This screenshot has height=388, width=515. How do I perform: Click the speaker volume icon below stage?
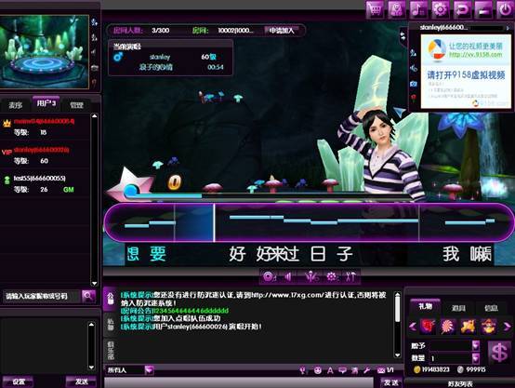click(x=288, y=277)
